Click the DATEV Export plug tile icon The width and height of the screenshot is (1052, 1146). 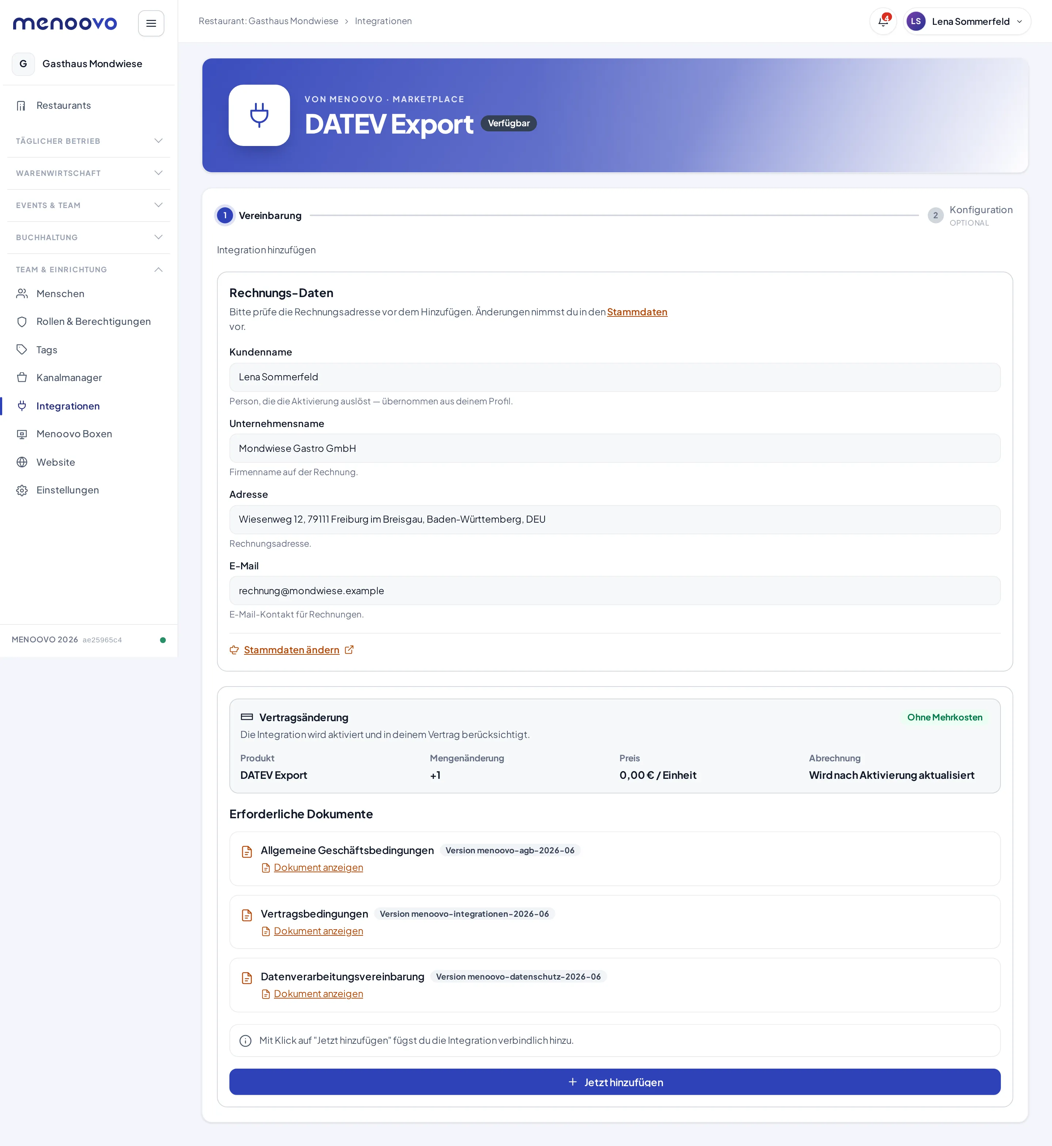pyautogui.click(x=259, y=115)
